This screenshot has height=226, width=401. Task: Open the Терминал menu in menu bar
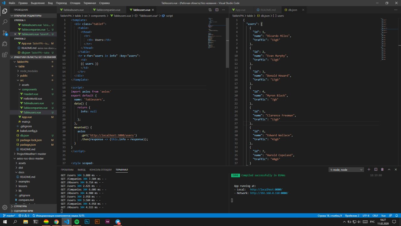coord(90,3)
